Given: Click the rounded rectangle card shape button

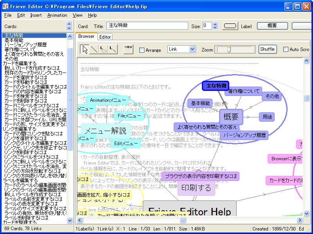Looking at the screenshot, I should pyautogui.click(x=230, y=26).
